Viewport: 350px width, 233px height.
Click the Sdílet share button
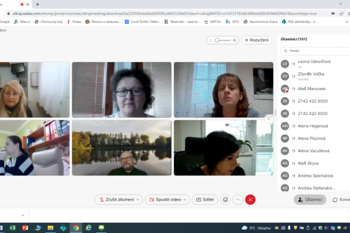pos(205,200)
